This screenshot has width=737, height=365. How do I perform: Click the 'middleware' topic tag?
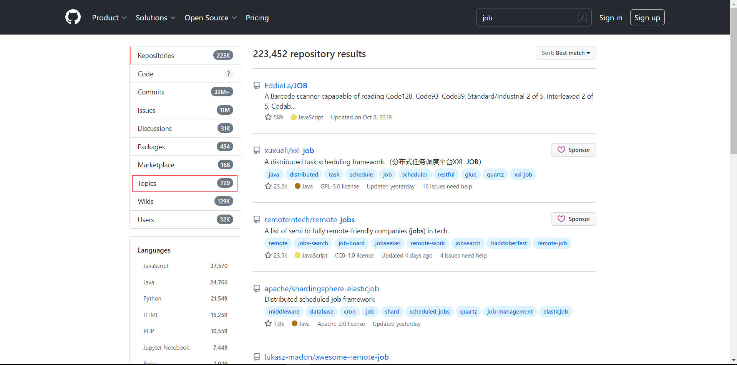click(284, 312)
